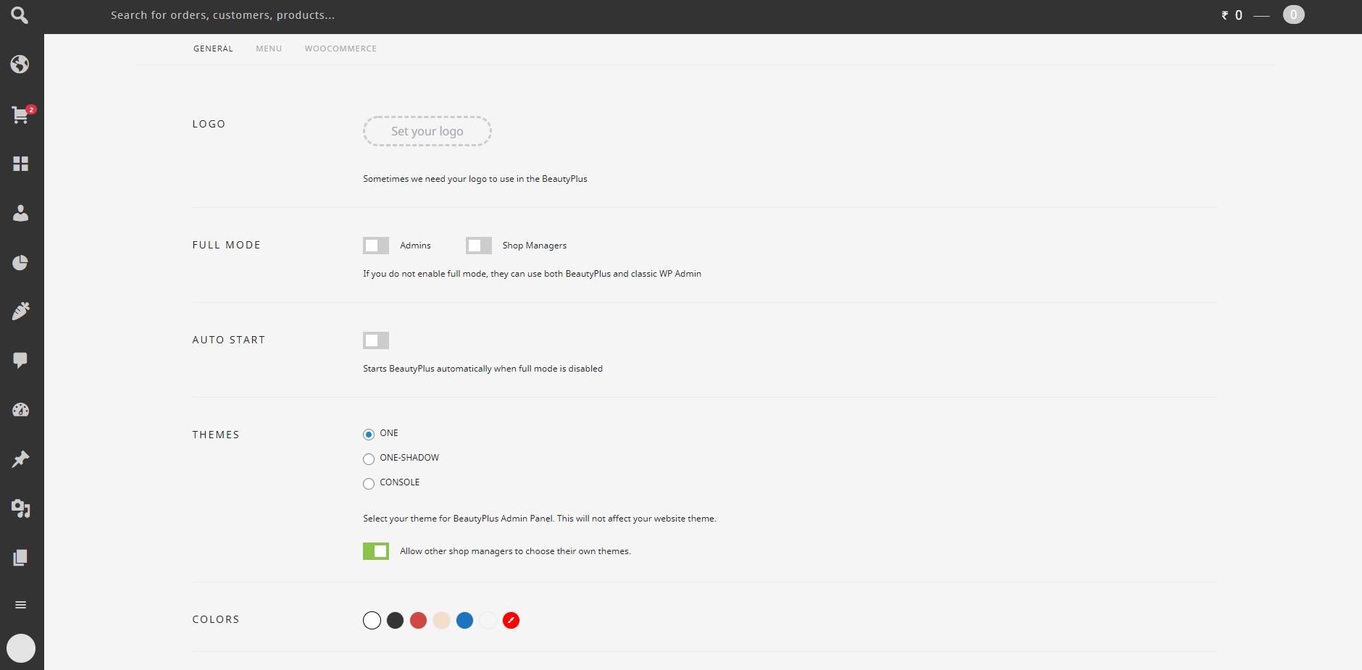Select the ONE-SHADOW theme
Image resolution: width=1362 pixels, height=670 pixels.
tap(369, 459)
